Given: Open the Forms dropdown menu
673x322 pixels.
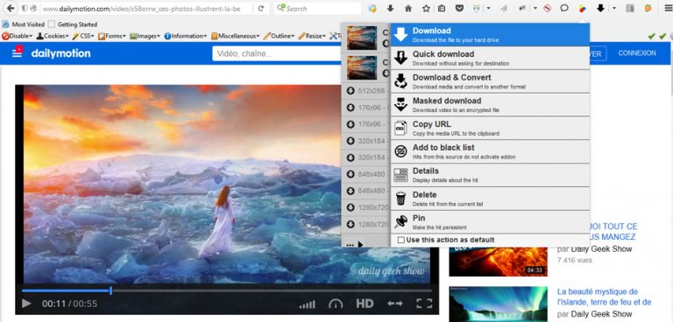Looking at the screenshot, I should point(112,37).
